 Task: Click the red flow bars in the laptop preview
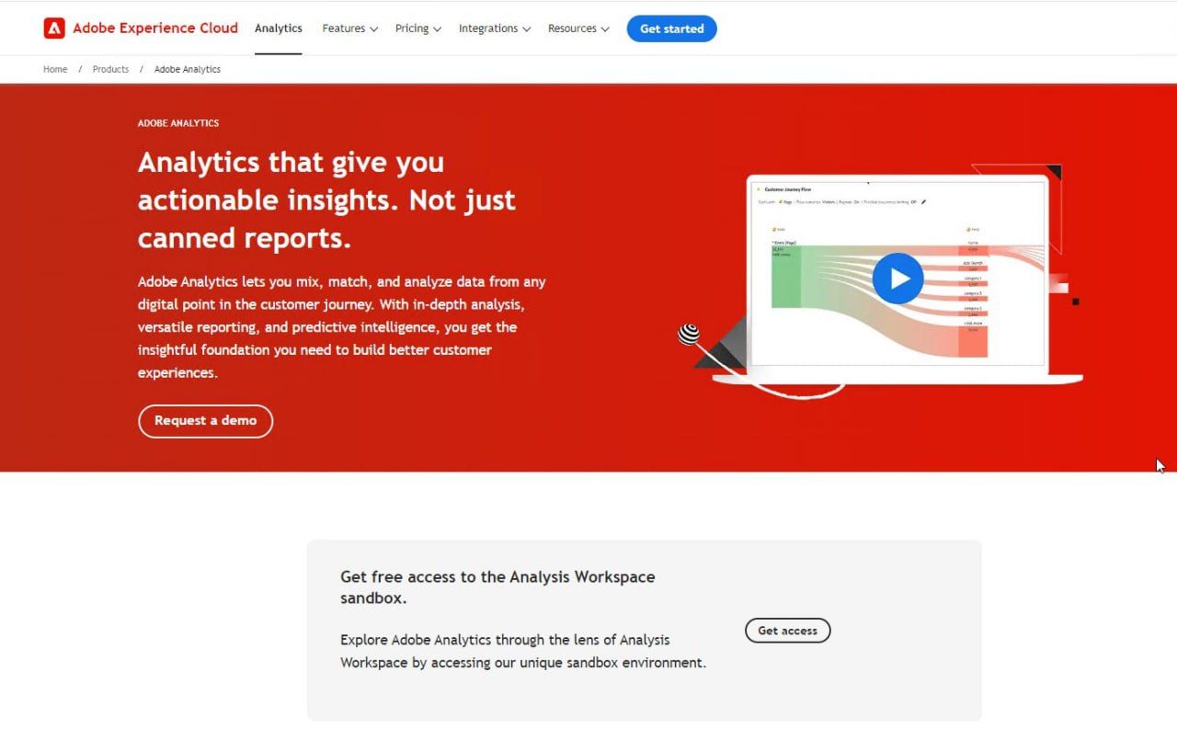(973, 341)
